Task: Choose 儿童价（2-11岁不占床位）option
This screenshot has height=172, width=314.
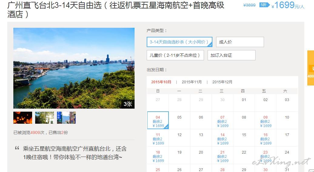Action: (175, 55)
